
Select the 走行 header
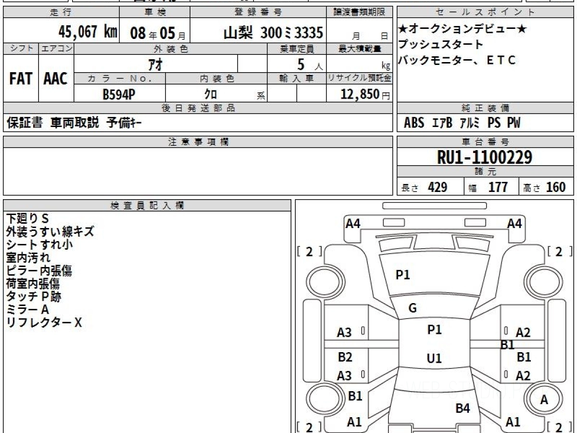coord(61,13)
